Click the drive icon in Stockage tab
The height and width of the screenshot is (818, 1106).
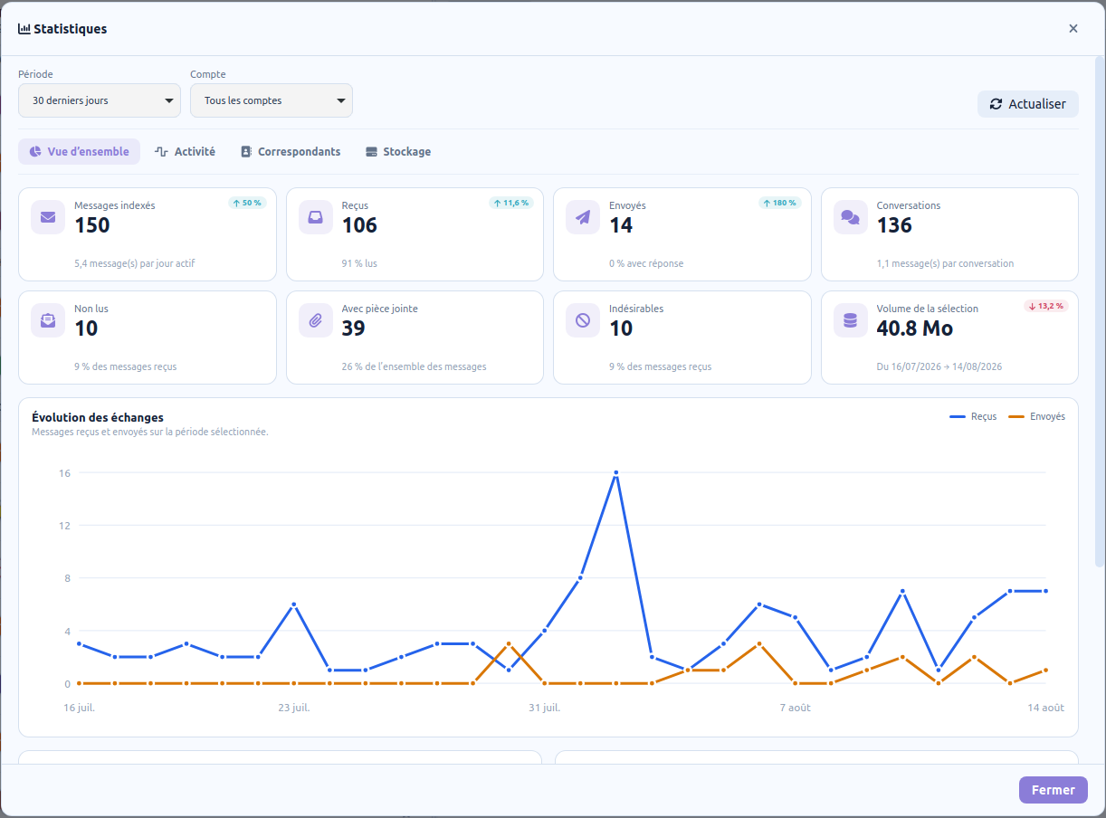click(371, 152)
